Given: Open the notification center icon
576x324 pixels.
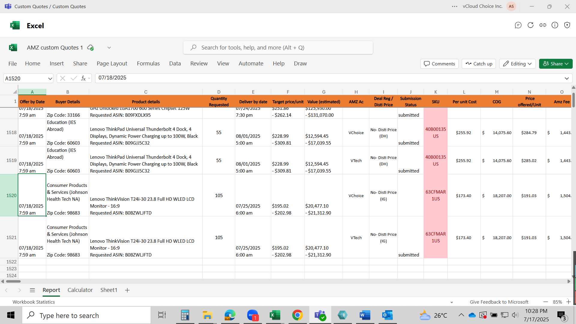Looking at the screenshot, I should (x=562, y=315).
